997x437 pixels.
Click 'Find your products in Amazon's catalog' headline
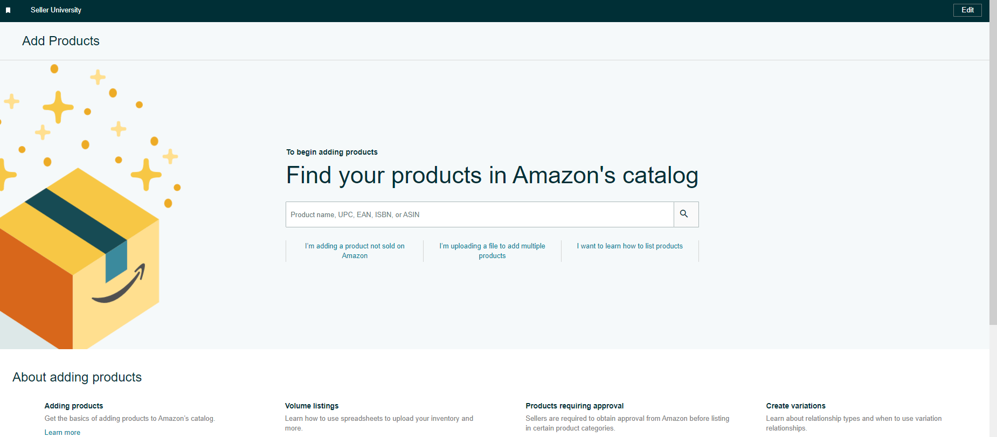click(x=492, y=176)
